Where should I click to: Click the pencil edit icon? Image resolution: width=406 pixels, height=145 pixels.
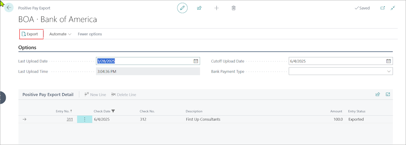point(182,8)
